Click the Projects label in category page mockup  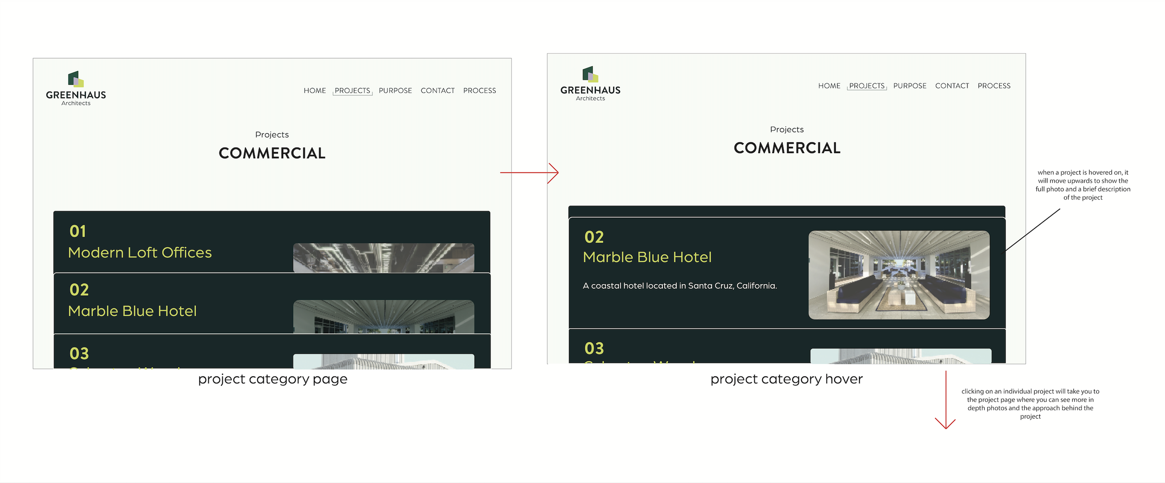(272, 135)
